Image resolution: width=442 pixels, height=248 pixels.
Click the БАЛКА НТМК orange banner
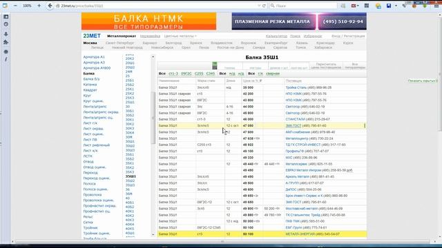149,21
